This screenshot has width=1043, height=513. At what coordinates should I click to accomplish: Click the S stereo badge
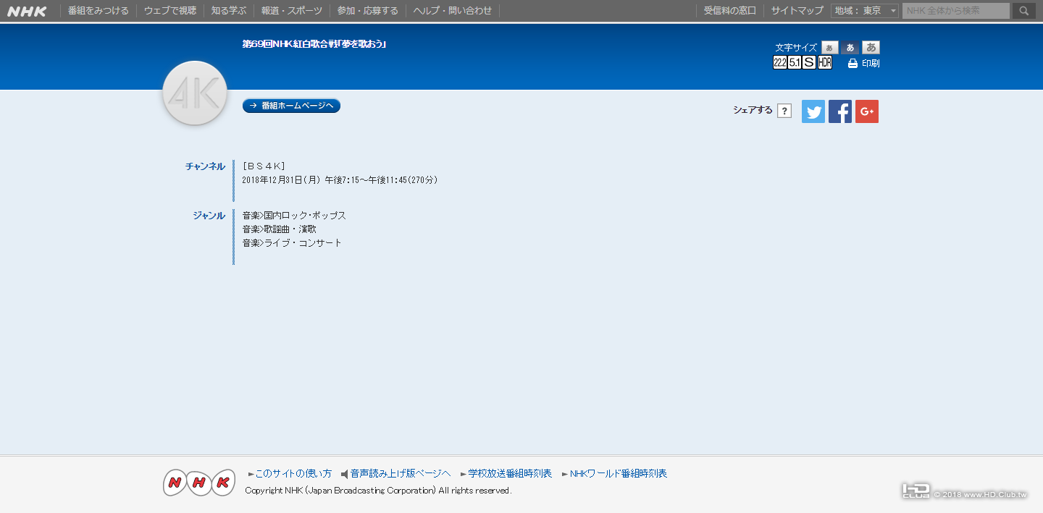coord(809,63)
